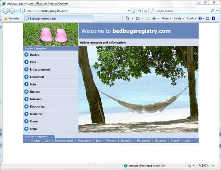221x170 pixels.
Task: Open the Safety menu
Action: tap(179, 18)
